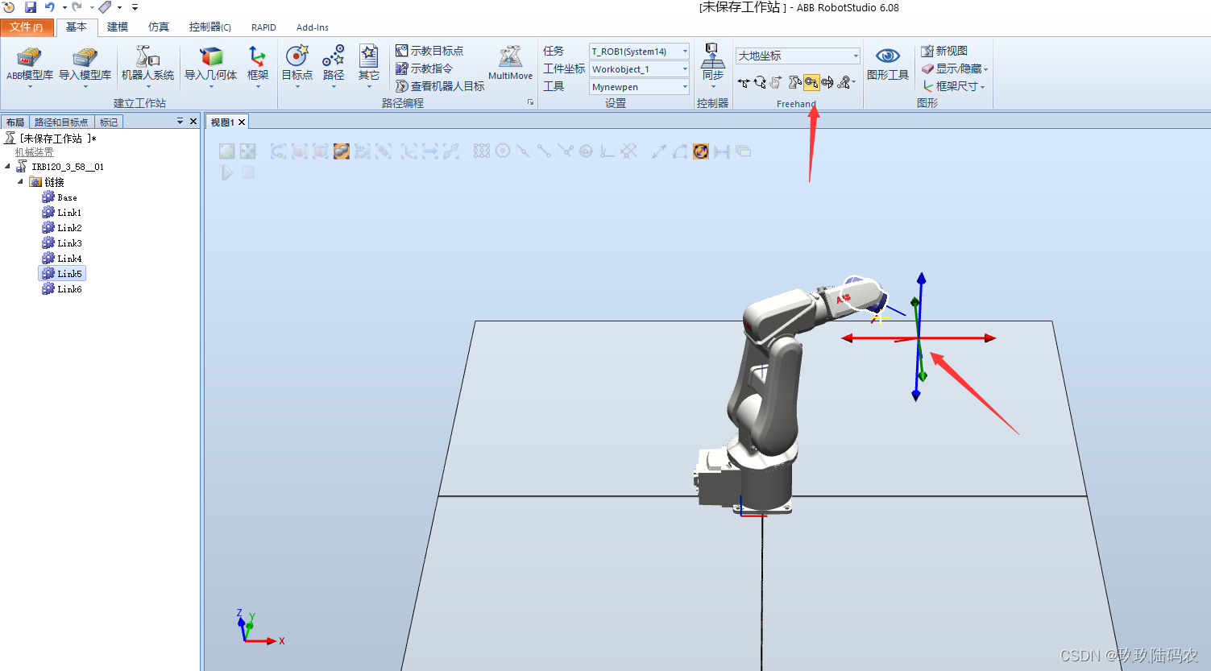Toggle the Snap Center mode

pos(502,151)
